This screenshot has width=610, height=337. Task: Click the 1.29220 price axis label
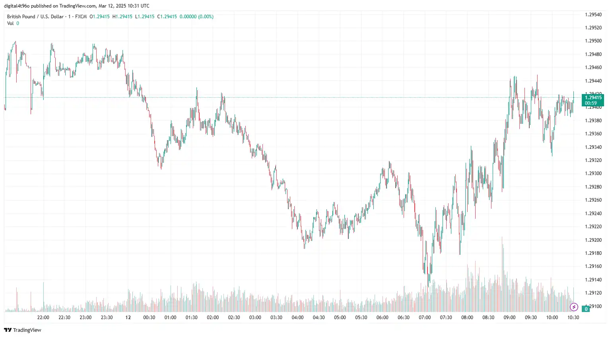[x=593, y=227]
